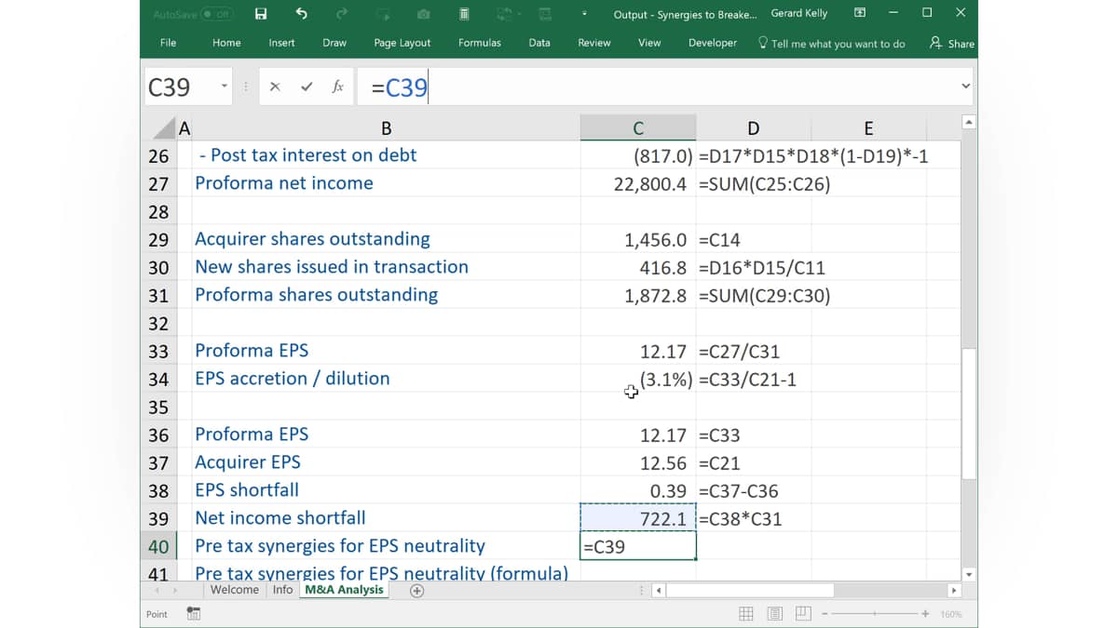Open the File menu
Viewport: 1118px width, 628px height.
click(168, 43)
